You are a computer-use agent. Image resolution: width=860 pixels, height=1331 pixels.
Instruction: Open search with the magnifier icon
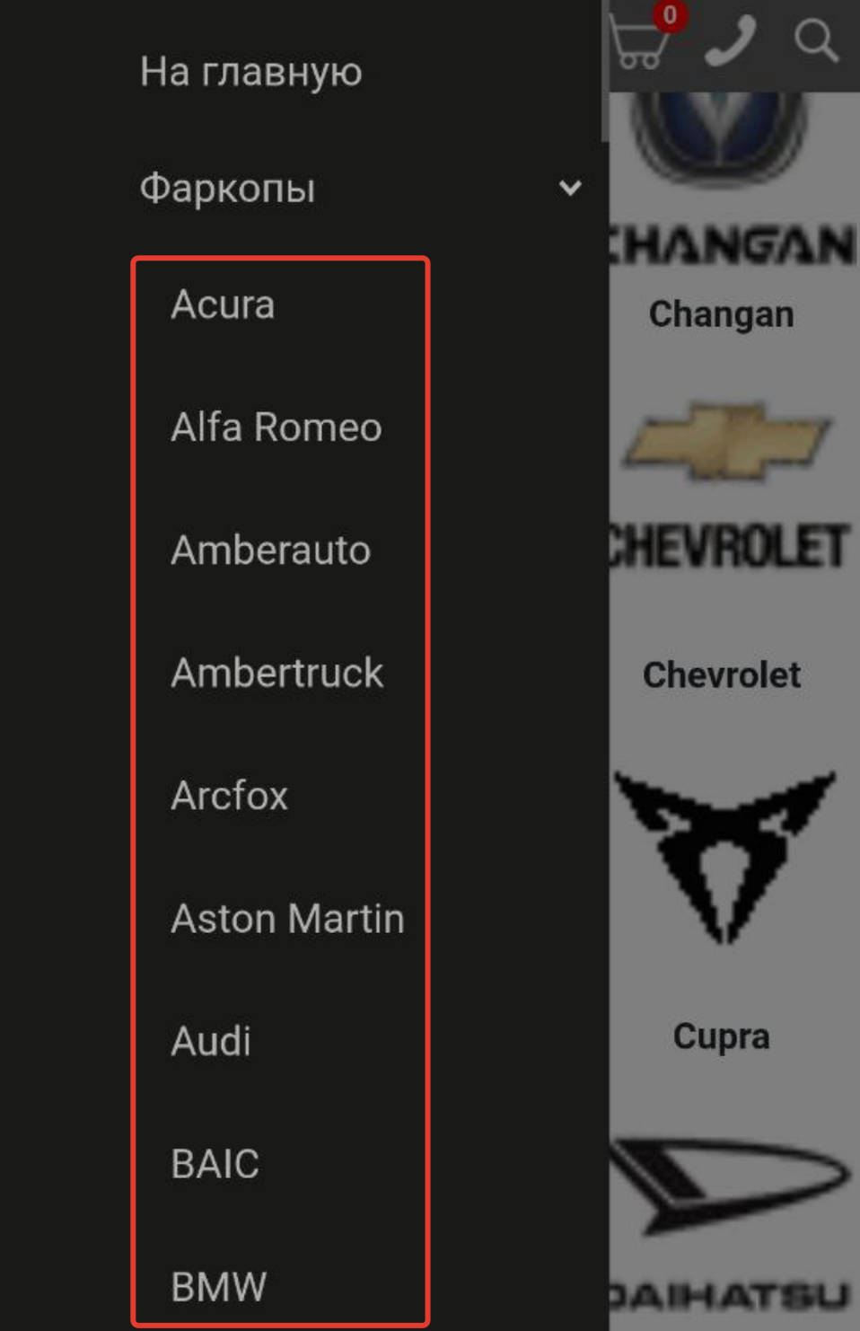(816, 40)
